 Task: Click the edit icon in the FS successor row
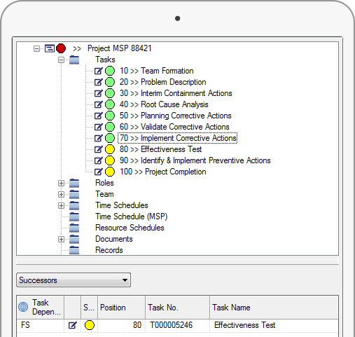pos(72,325)
